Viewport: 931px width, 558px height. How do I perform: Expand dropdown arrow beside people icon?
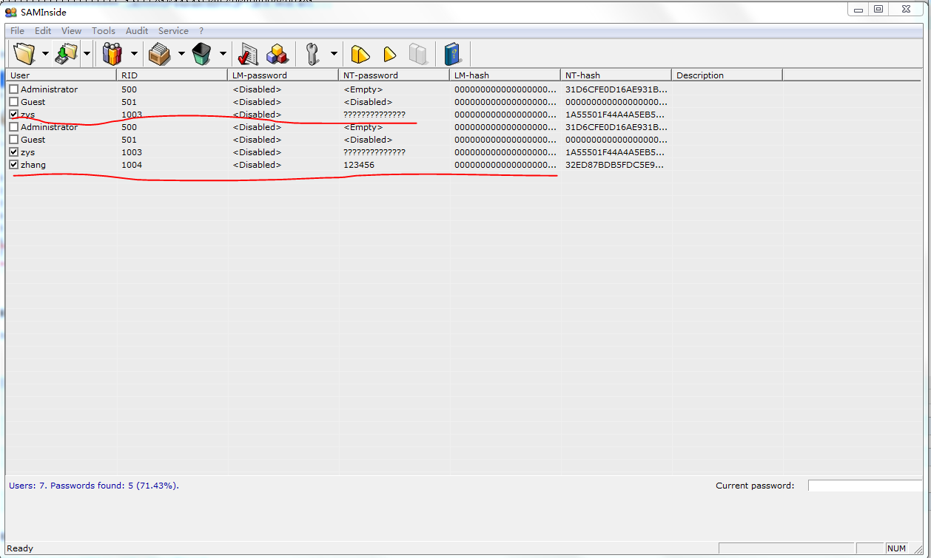[x=134, y=54]
